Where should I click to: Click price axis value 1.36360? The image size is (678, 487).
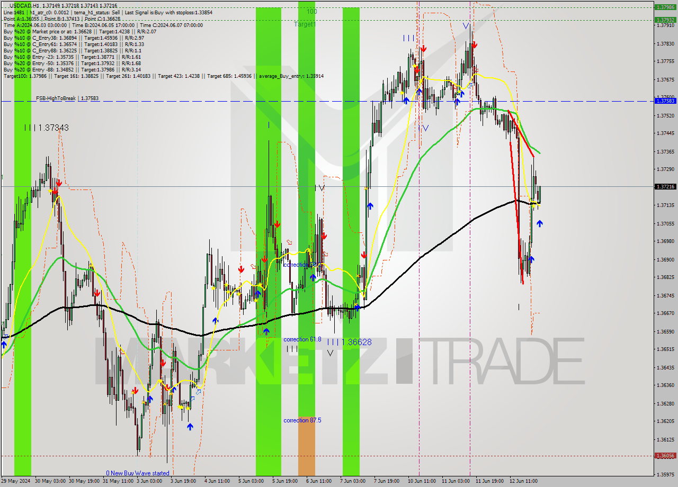(665, 385)
